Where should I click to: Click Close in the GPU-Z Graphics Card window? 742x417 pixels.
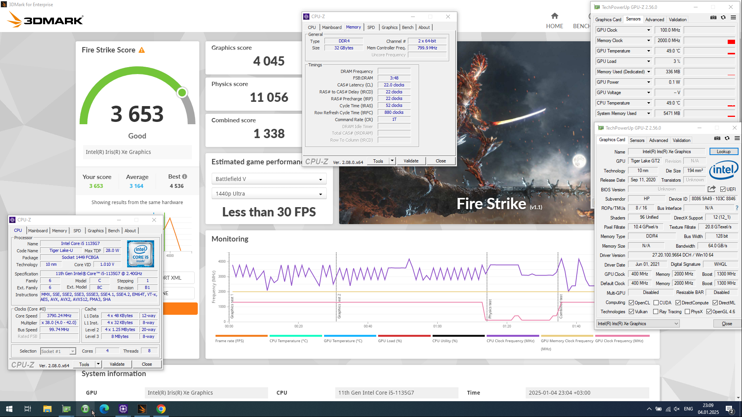pos(727,324)
